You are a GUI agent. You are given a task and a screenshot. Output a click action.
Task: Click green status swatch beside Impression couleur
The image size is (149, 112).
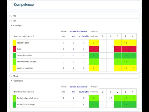coord(14,55)
